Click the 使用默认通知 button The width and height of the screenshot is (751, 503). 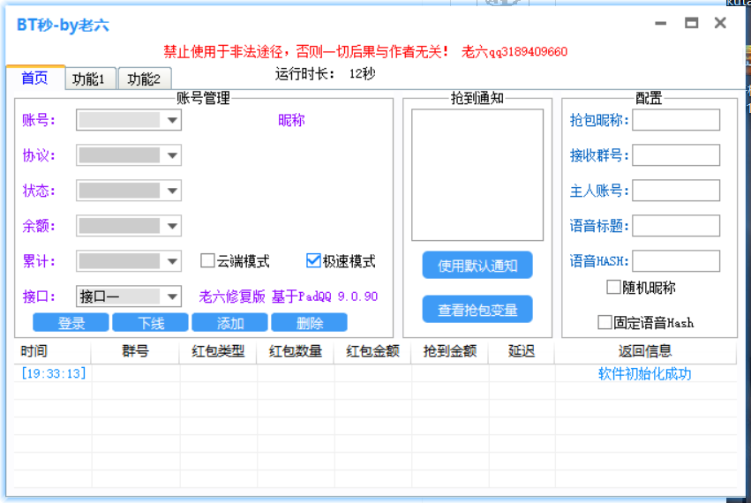click(x=477, y=266)
